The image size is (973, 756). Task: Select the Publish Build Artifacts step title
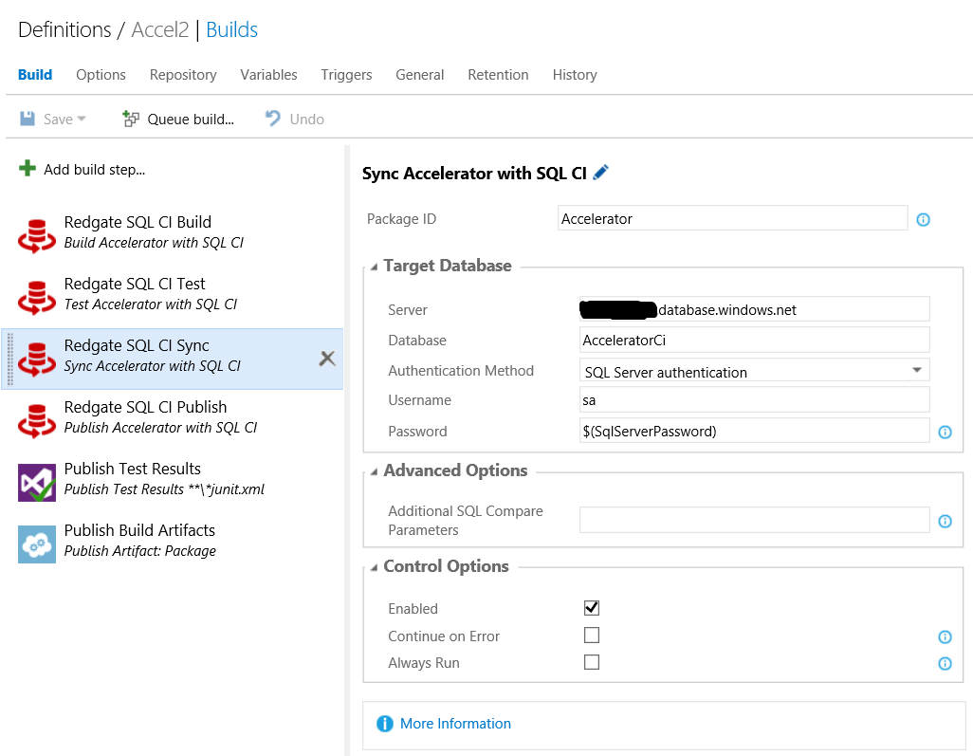pyautogui.click(x=139, y=530)
